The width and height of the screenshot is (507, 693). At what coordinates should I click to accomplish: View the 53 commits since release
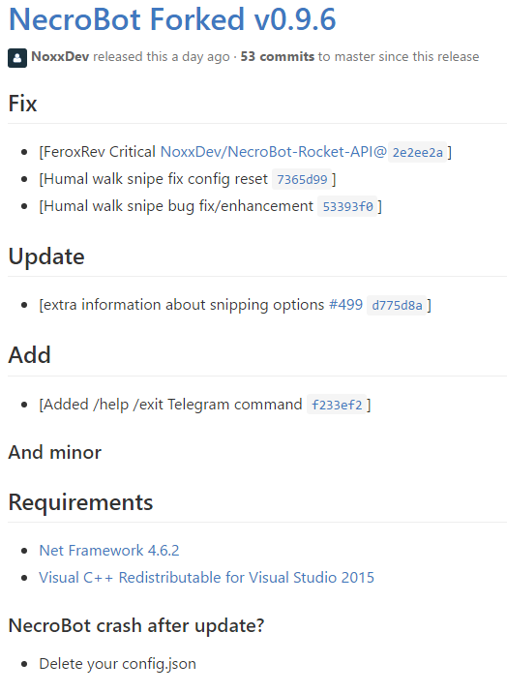[x=278, y=56]
